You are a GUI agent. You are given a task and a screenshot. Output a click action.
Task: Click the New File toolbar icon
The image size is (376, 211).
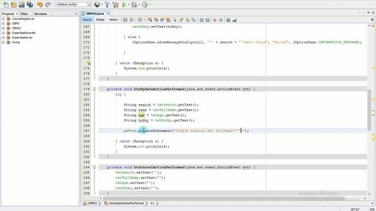coord(6,4)
